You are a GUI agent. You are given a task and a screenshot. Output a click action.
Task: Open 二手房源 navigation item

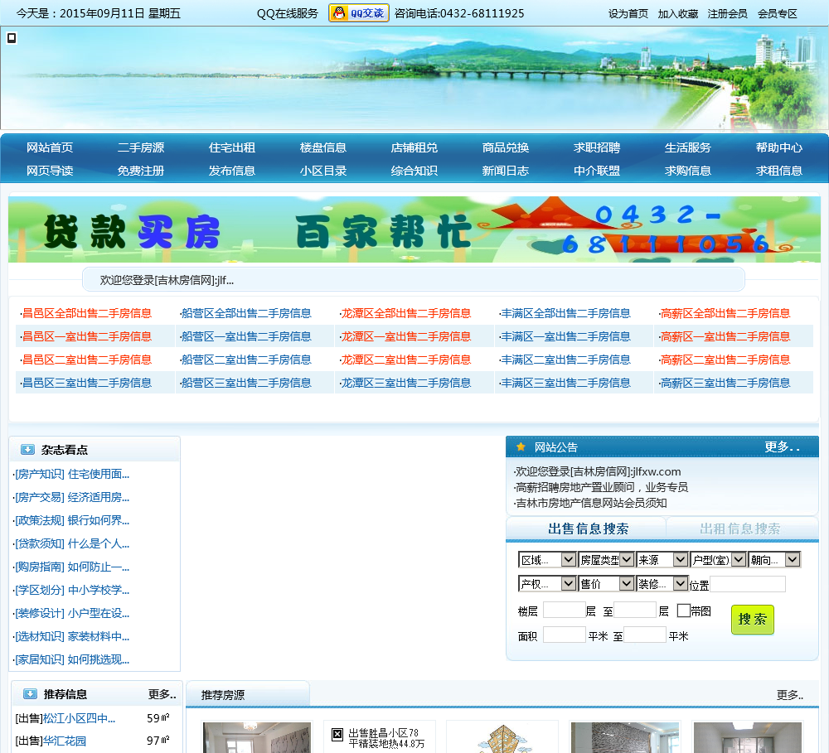click(141, 147)
